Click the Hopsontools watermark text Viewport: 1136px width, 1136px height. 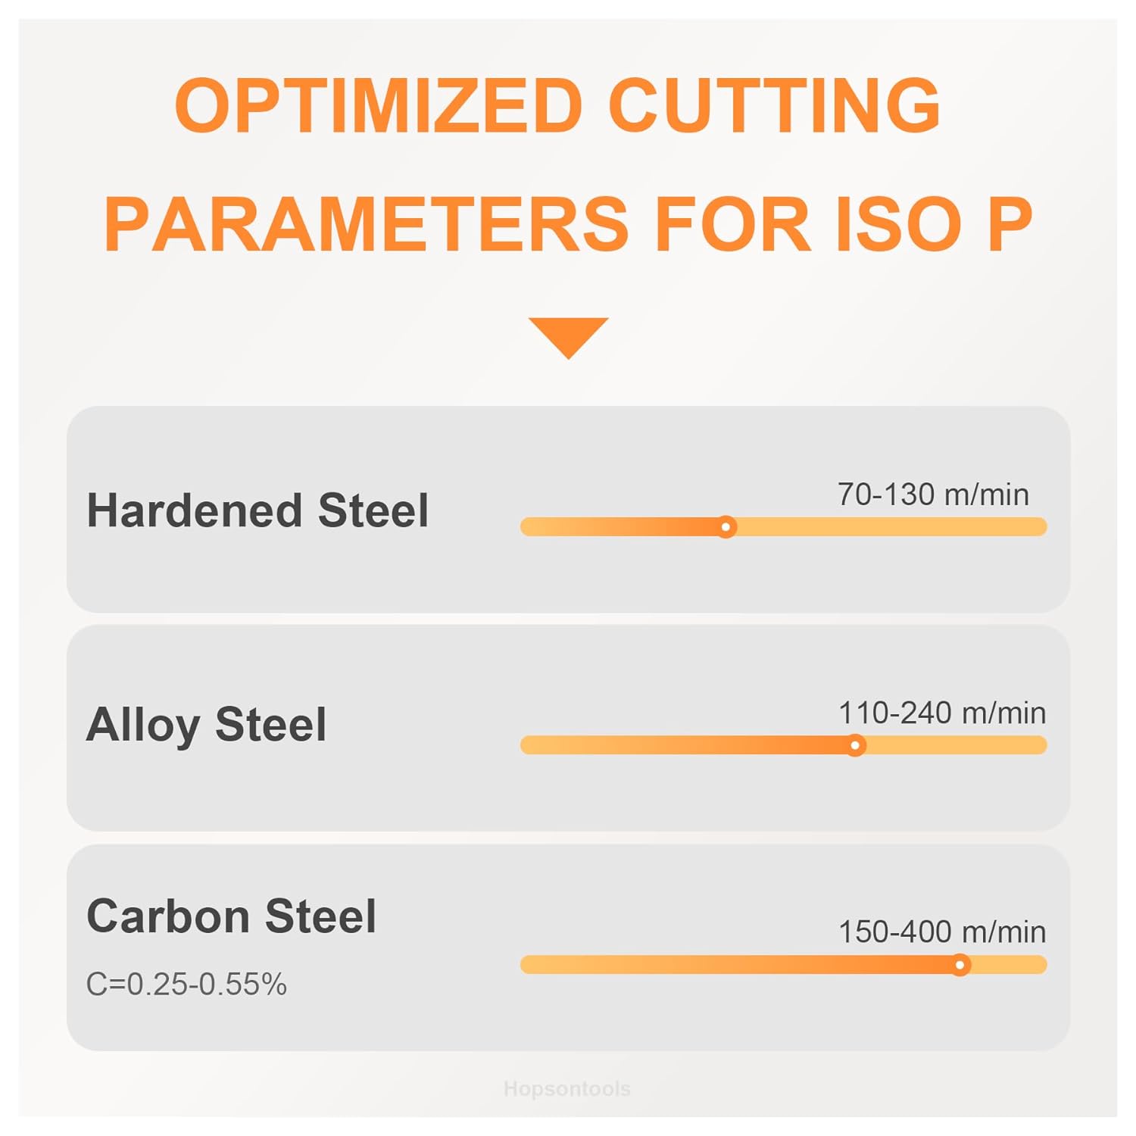pos(566,1089)
